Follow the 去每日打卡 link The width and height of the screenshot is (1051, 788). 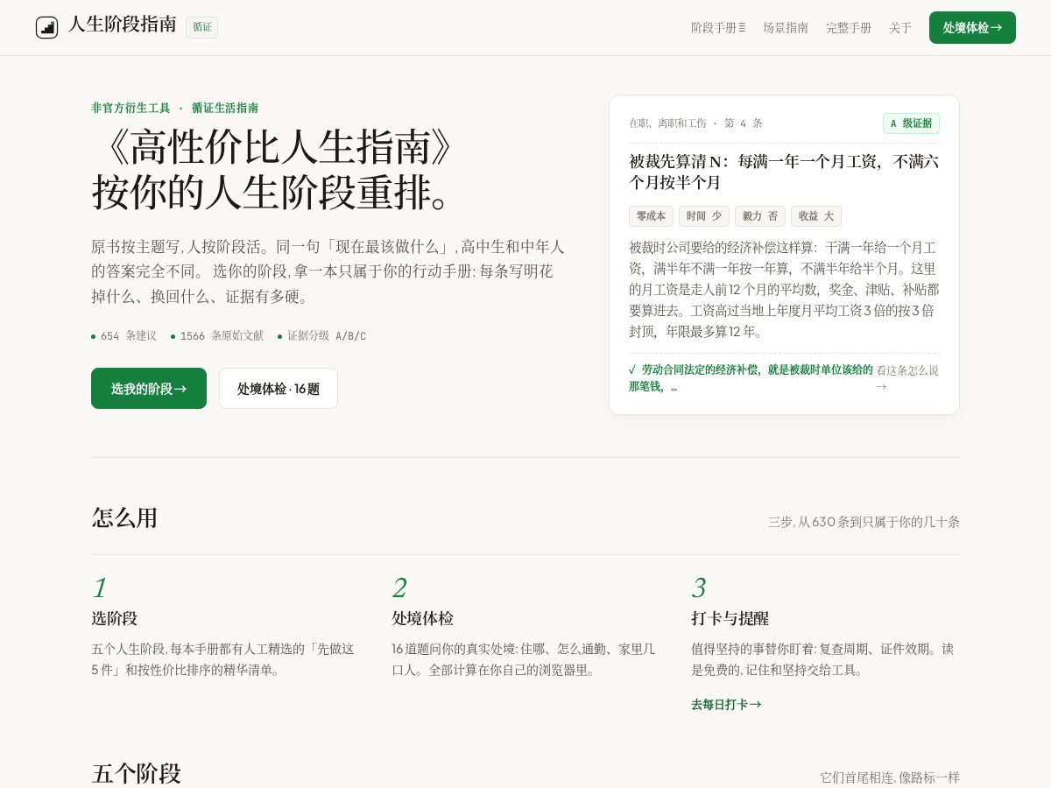[x=726, y=704]
